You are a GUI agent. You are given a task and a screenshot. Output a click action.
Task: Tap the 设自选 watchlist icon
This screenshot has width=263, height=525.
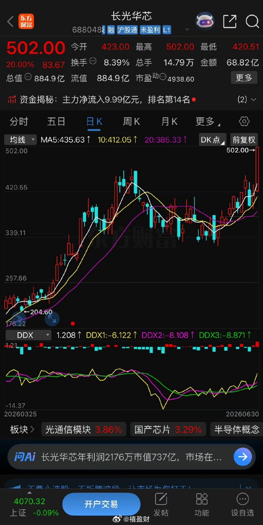242,505
